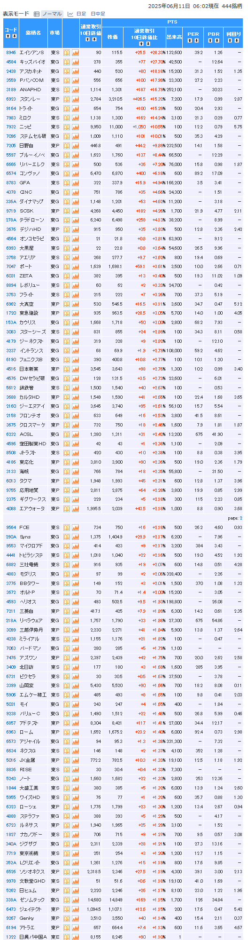Sort PER column descending with down arrow
This screenshot has width=248, height=940.
196,40
